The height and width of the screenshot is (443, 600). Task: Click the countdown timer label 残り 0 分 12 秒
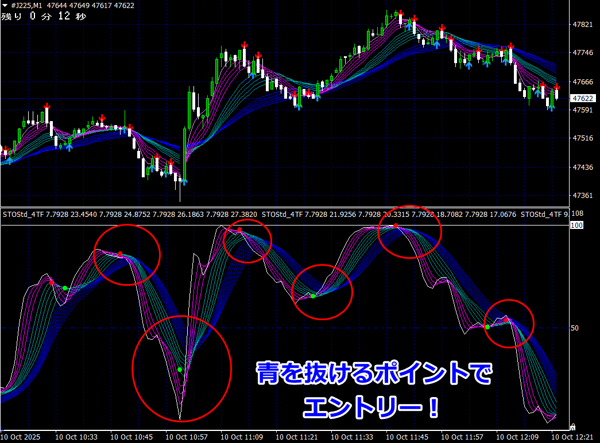(x=44, y=17)
